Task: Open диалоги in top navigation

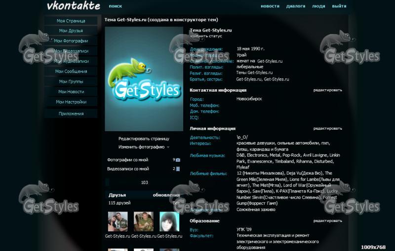Action: (x=296, y=6)
